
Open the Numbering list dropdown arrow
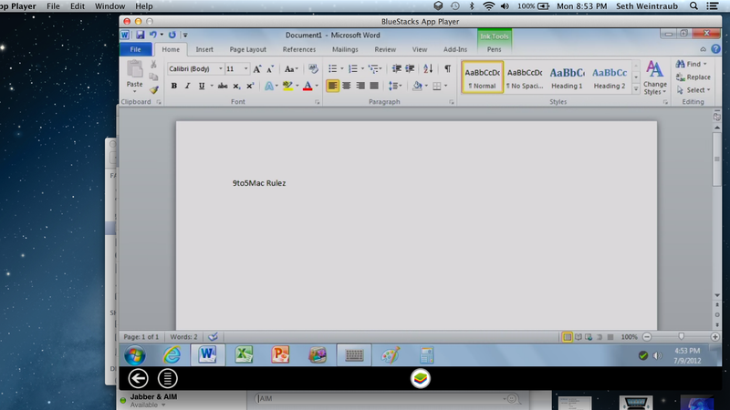(362, 69)
